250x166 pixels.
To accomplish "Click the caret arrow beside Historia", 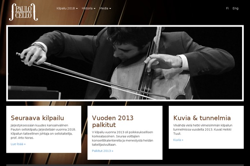I will coord(95,8).
